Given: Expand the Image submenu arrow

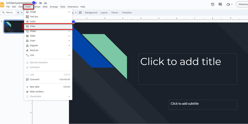Looking at the screenshot, I should 69,12.
